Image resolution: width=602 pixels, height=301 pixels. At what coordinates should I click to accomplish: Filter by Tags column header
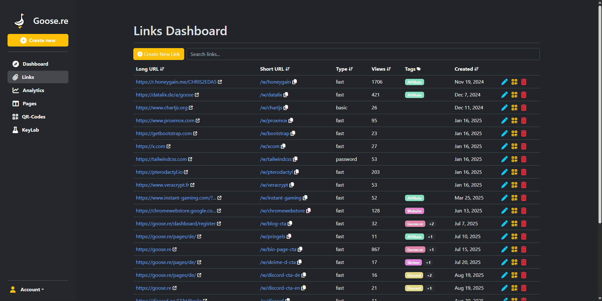click(x=413, y=69)
